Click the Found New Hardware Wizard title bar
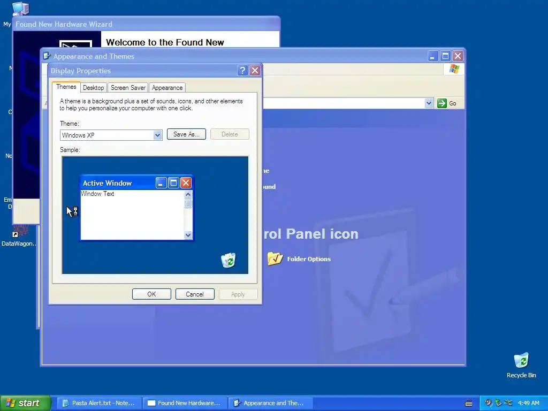548x411 pixels. pyautogui.click(x=146, y=24)
